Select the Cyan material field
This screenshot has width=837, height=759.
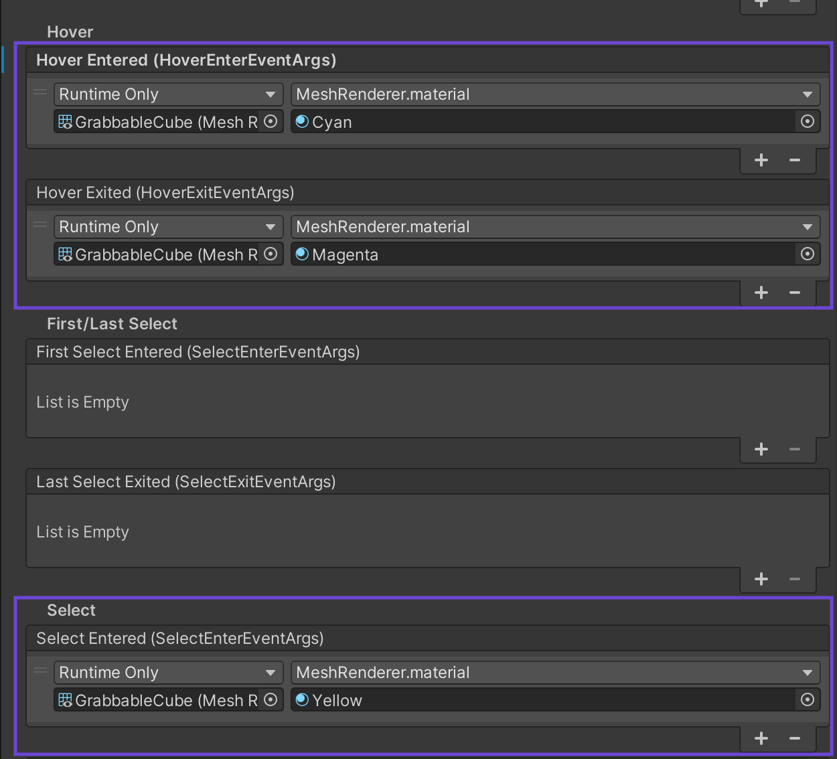click(542, 122)
